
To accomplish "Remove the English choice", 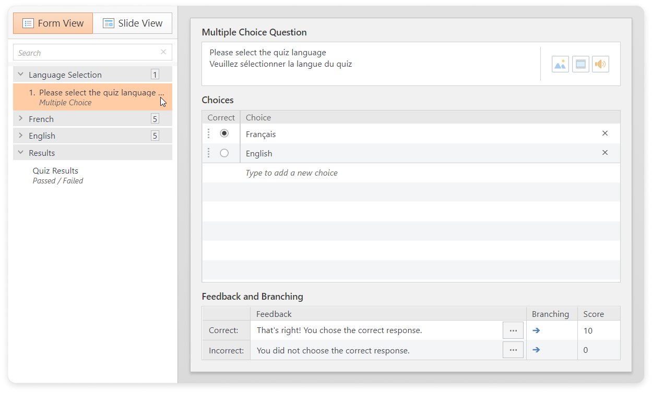I will point(605,153).
